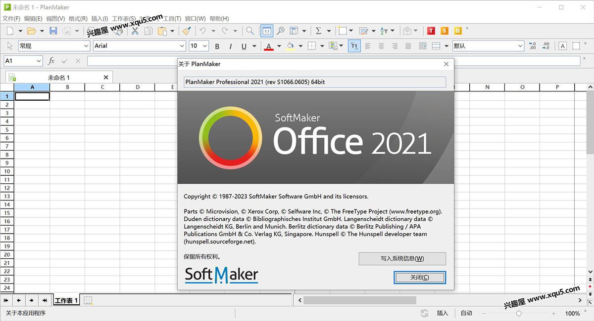Decrease decimal places

pyautogui.click(x=546, y=46)
